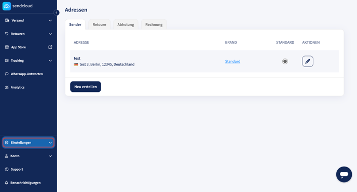This screenshot has height=192, width=357.
Task: Click the AKTIONEN column header
Action: click(311, 43)
